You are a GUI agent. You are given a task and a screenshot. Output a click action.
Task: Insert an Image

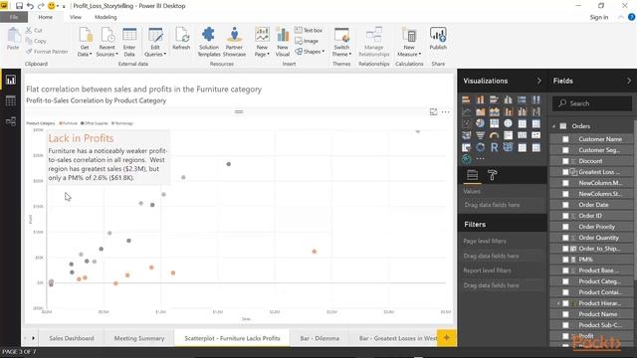[x=307, y=41]
